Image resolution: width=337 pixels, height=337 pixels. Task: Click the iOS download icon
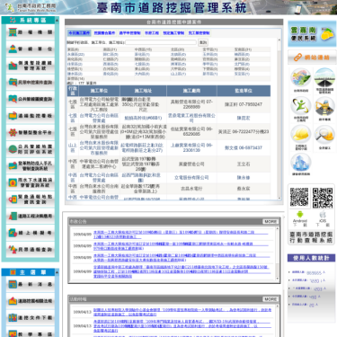click(x=323, y=215)
